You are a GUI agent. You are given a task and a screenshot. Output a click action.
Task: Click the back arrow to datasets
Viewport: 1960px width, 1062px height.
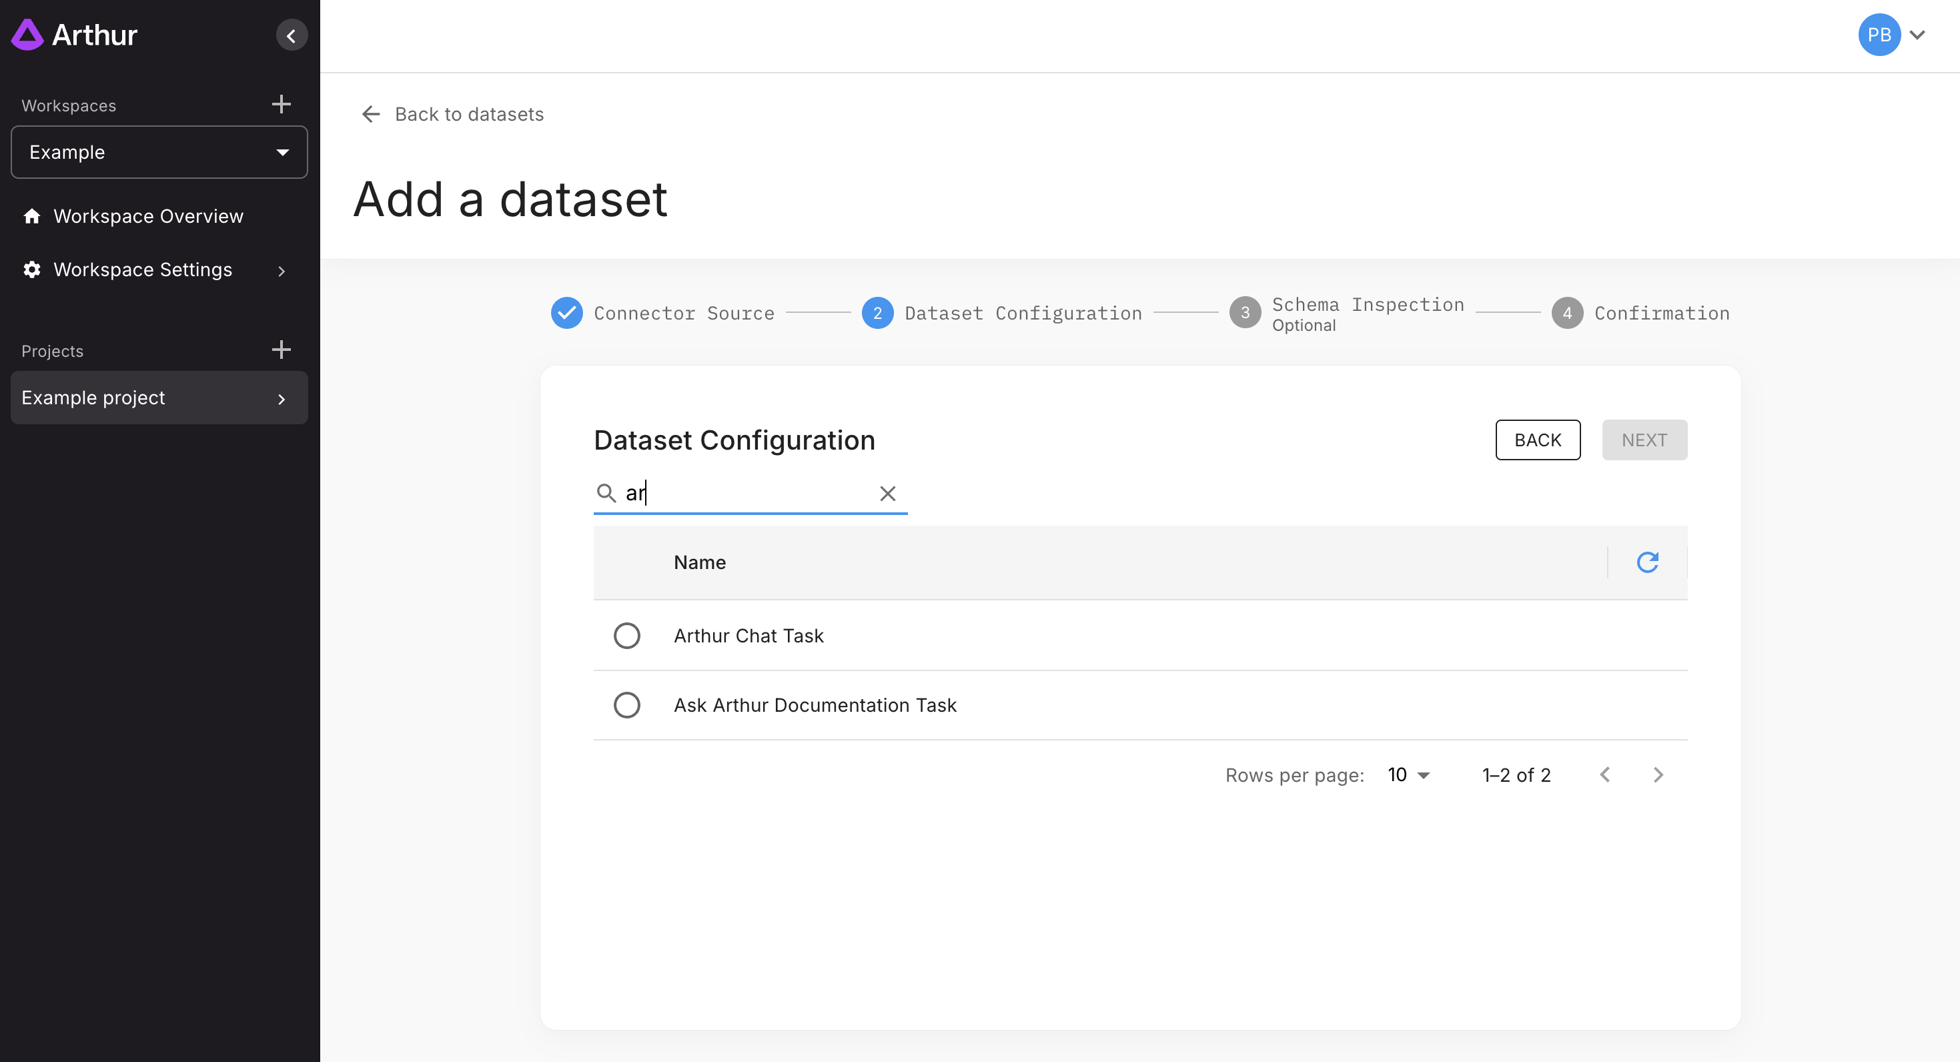370,114
